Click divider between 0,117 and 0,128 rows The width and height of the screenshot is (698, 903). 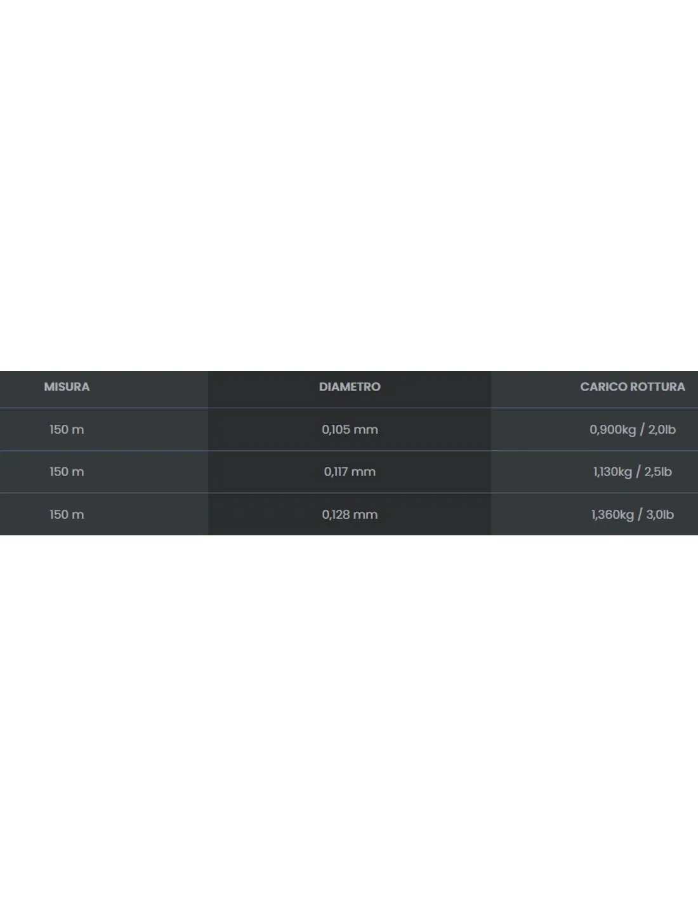pos(349,493)
